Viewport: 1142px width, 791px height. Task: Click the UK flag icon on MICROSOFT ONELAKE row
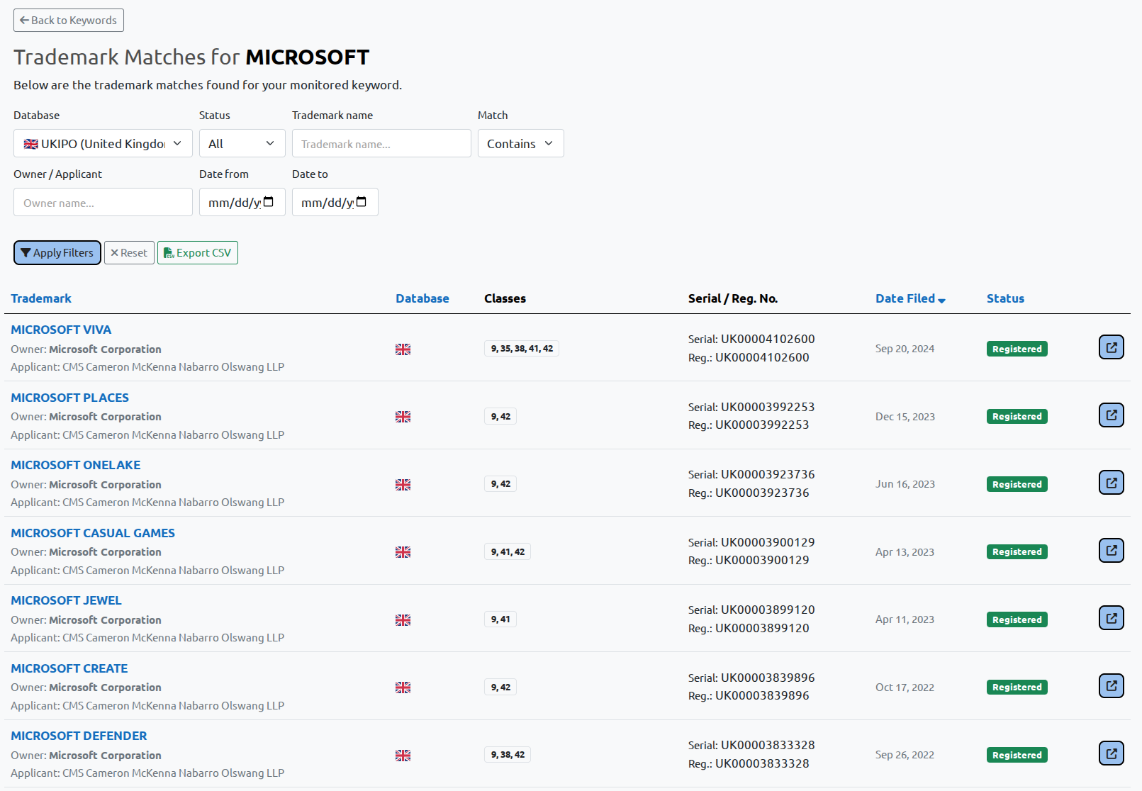click(x=403, y=484)
